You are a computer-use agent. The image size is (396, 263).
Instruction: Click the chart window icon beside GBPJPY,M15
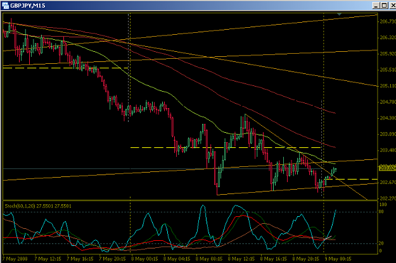click(5, 5)
